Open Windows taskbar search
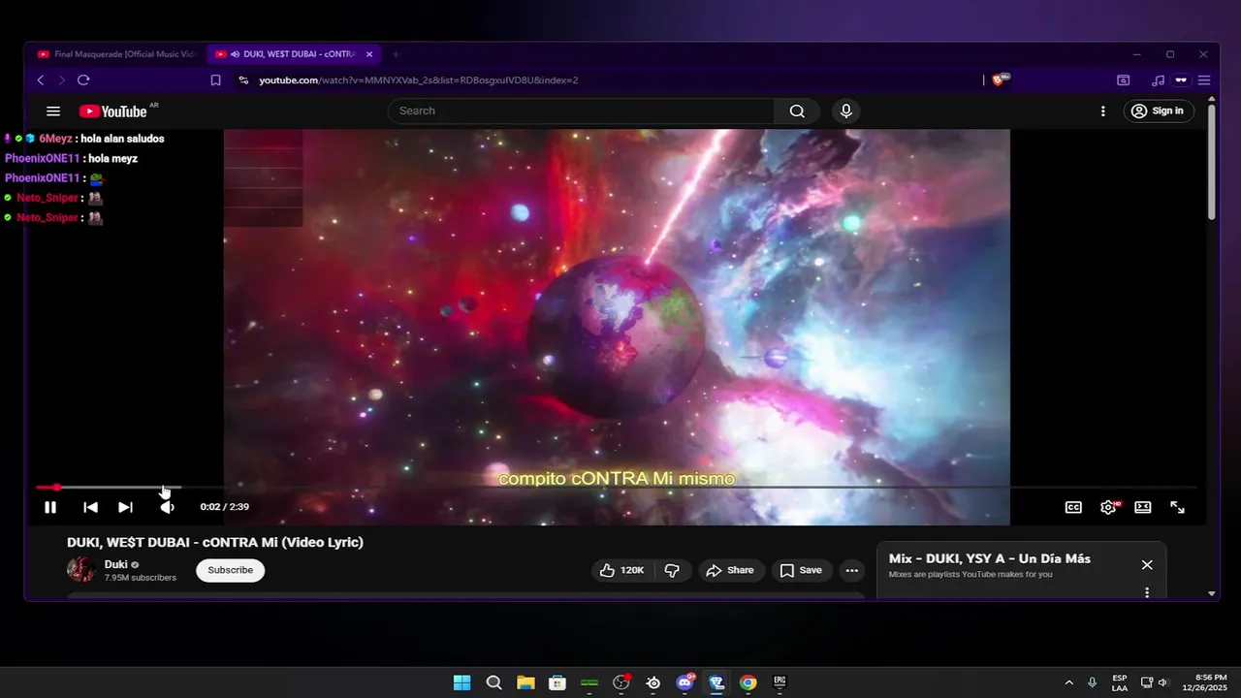The width and height of the screenshot is (1241, 698). [x=493, y=682]
